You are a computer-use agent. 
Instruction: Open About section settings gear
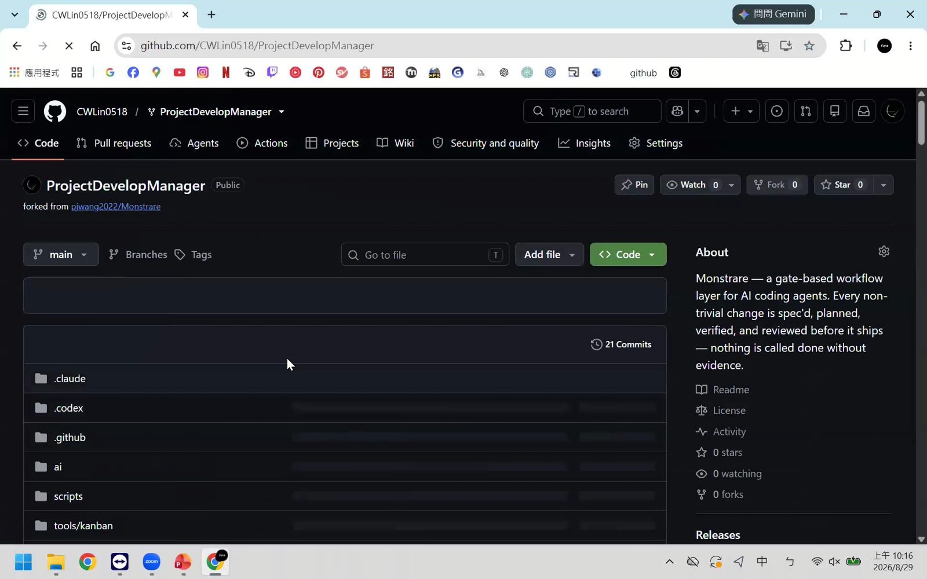[884, 251]
